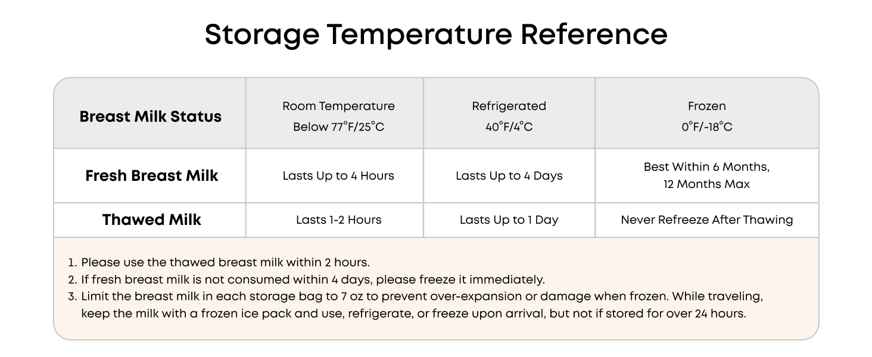Screen dimensions: 872x357
Task: Click note 1 about thawed milk within 2 hours
Action: click(x=219, y=262)
